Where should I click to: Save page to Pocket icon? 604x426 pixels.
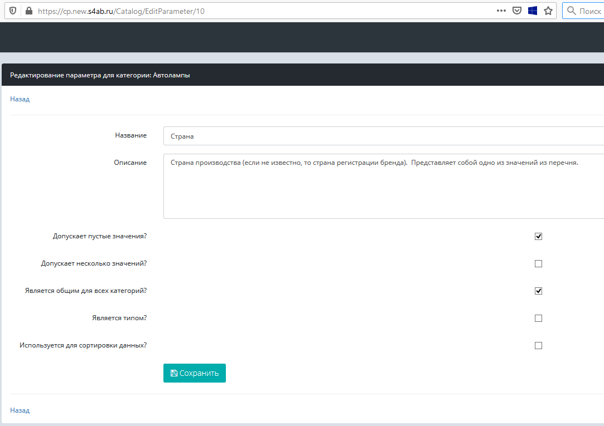(517, 11)
